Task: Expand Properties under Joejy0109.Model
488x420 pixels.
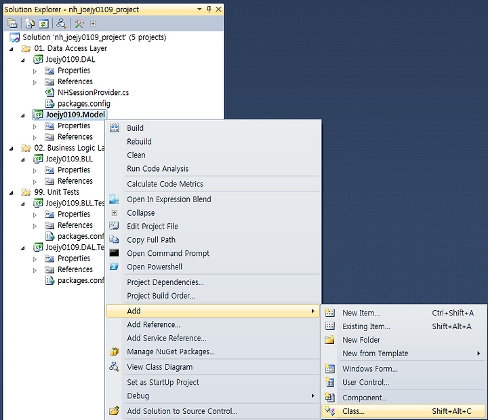Action: pos(35,126)
